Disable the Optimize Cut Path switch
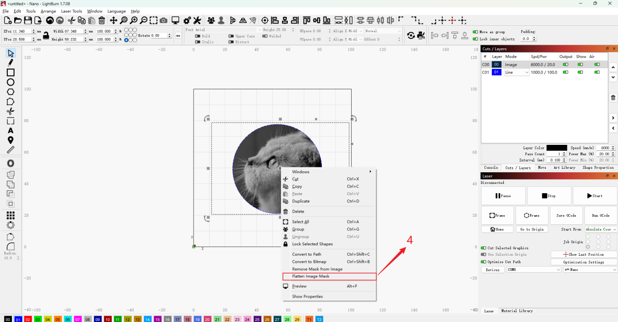The image size is (618, 322). point(483,262)
